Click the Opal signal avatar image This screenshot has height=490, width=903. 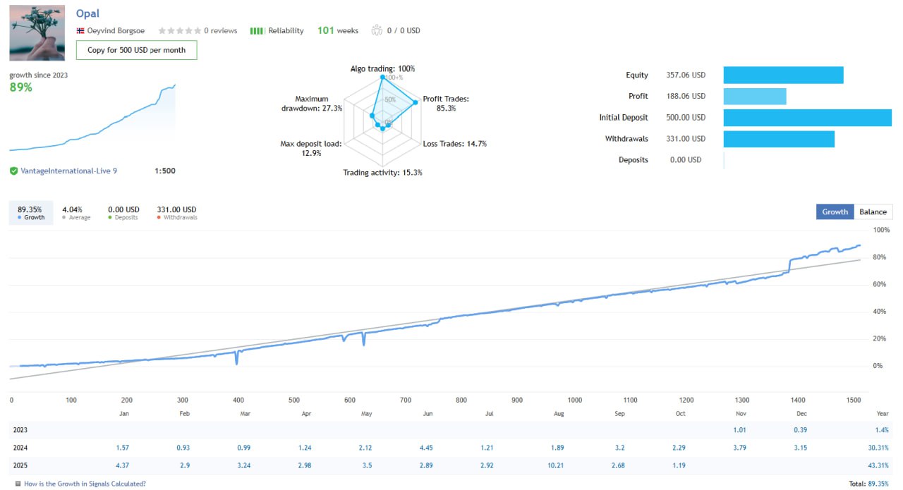point(37,33)
